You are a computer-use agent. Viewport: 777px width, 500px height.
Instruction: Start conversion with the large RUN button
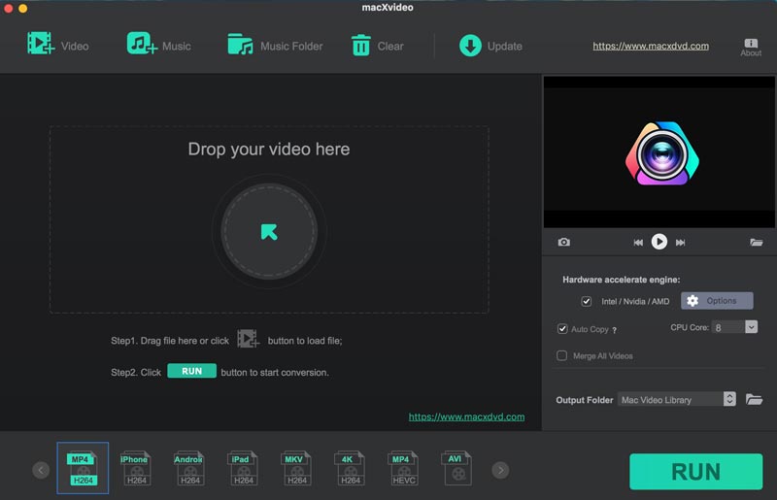(695, 471)
